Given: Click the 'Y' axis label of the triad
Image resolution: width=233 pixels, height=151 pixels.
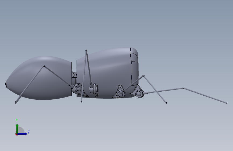Looking at the screenshot, I should click(x=17, y=121).
